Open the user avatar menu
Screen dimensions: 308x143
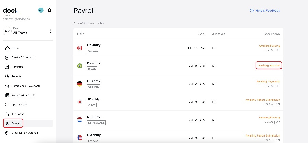tap(41, 10)
